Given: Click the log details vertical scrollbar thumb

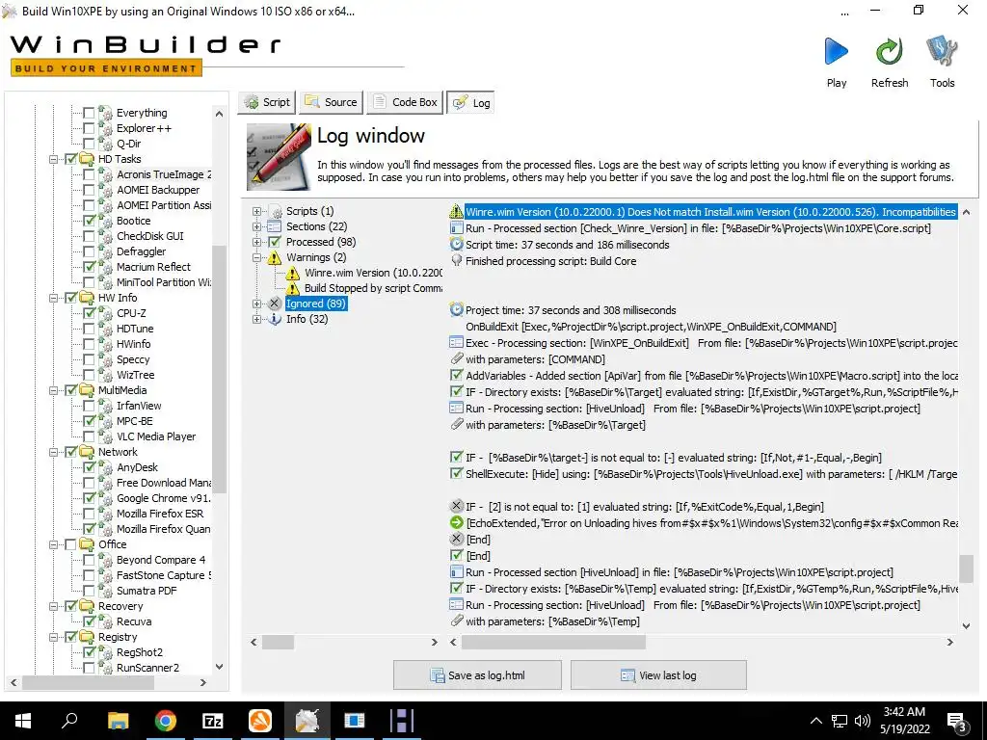Looking at the screenshot, I should click(x=966, y=568).
